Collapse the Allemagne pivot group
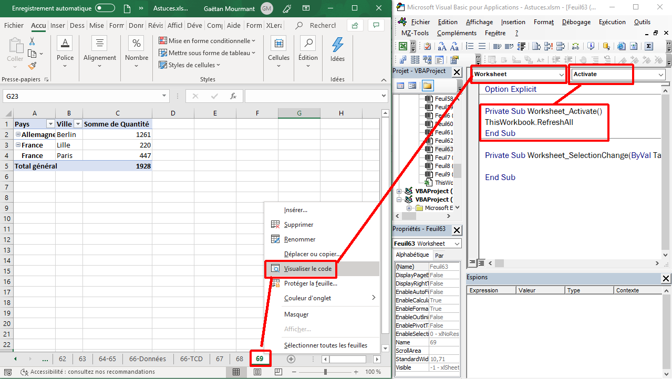This screenshot has height=379, width=672. [x=18, y=134]
